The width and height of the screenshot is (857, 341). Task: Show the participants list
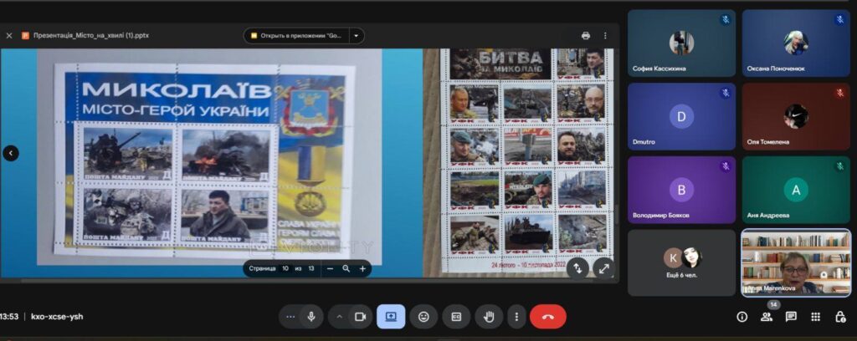point(767,317)
